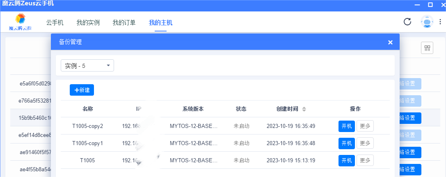
Task: Toggle the grid layout view icon
Action: pos(427,48)
